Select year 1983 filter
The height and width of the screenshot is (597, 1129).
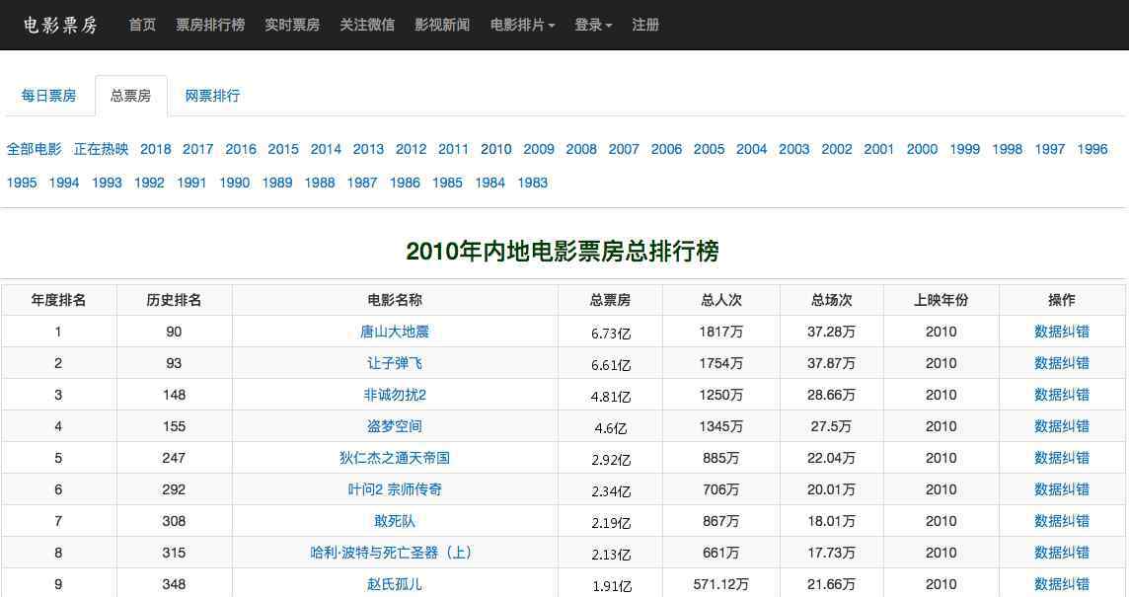coord(533,183)
